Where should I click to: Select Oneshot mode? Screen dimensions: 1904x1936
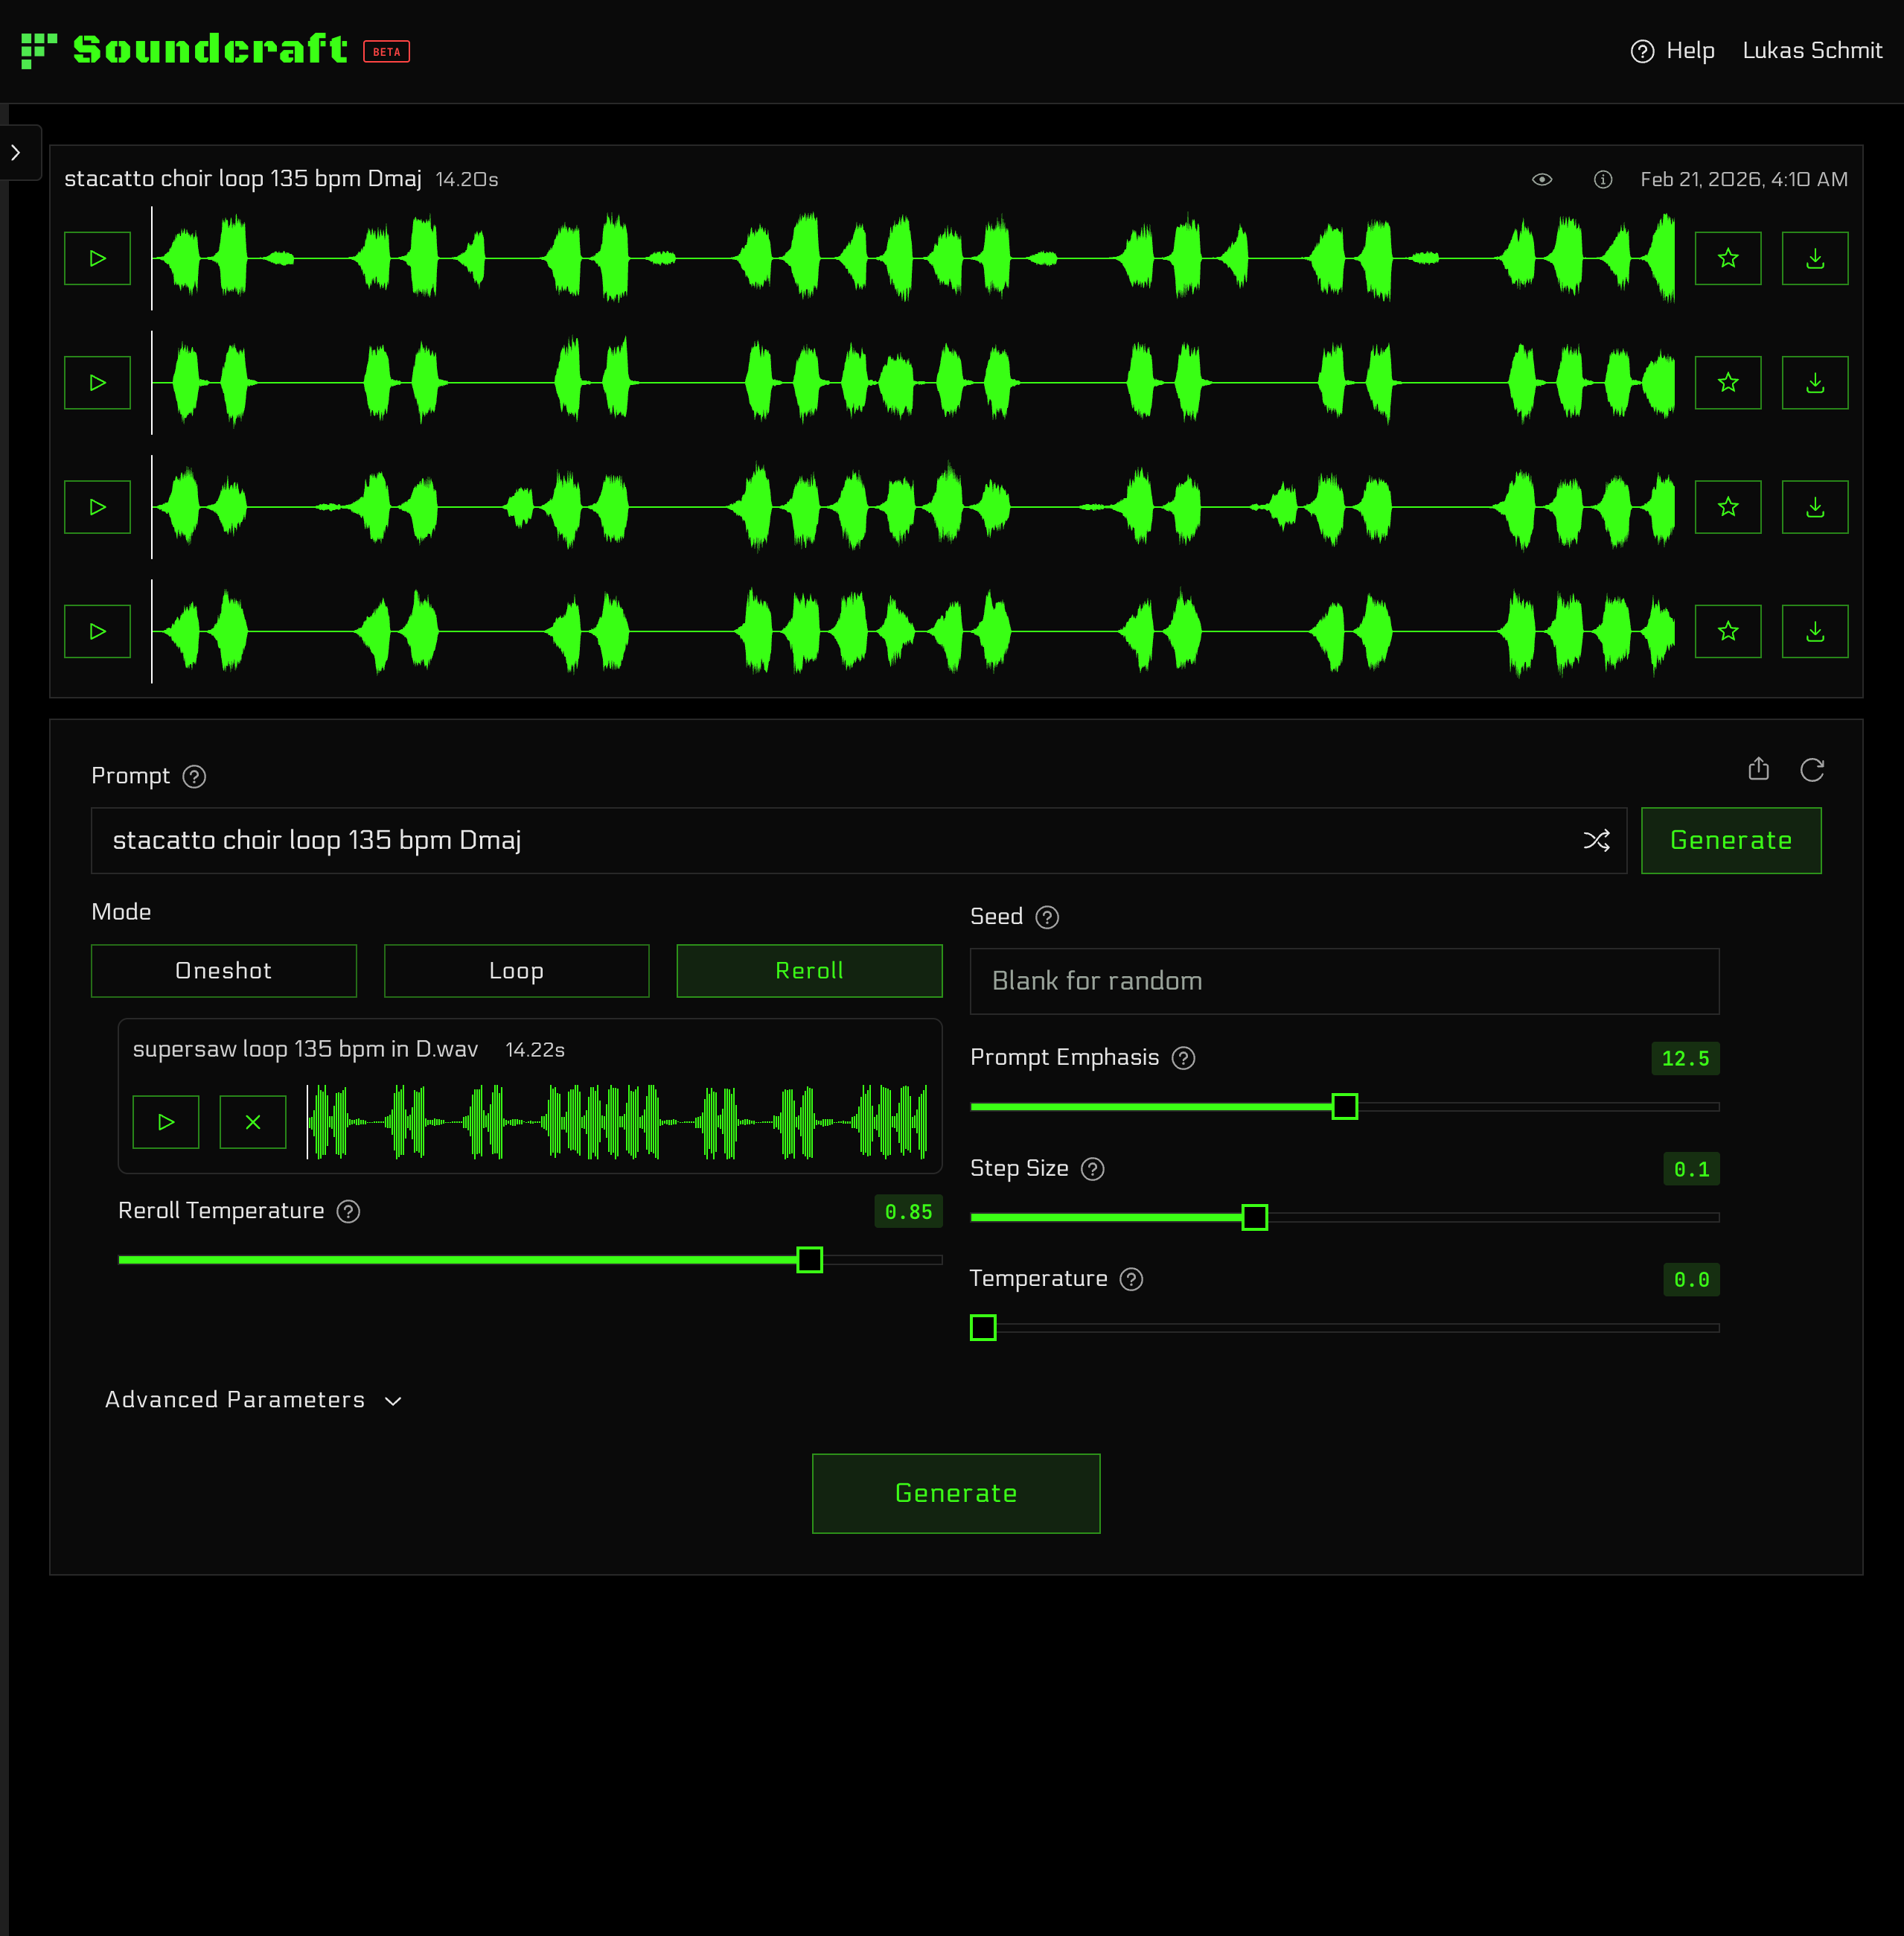(x=223, y=970)
